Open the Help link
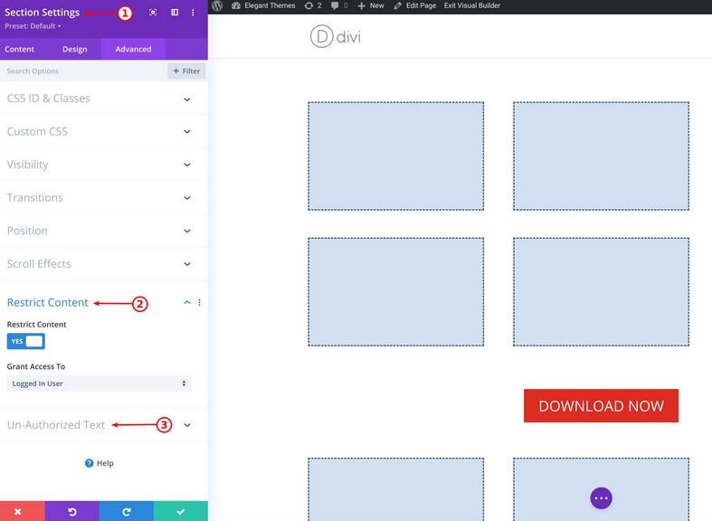The image size is (712, 521). (x=99, y=463)
